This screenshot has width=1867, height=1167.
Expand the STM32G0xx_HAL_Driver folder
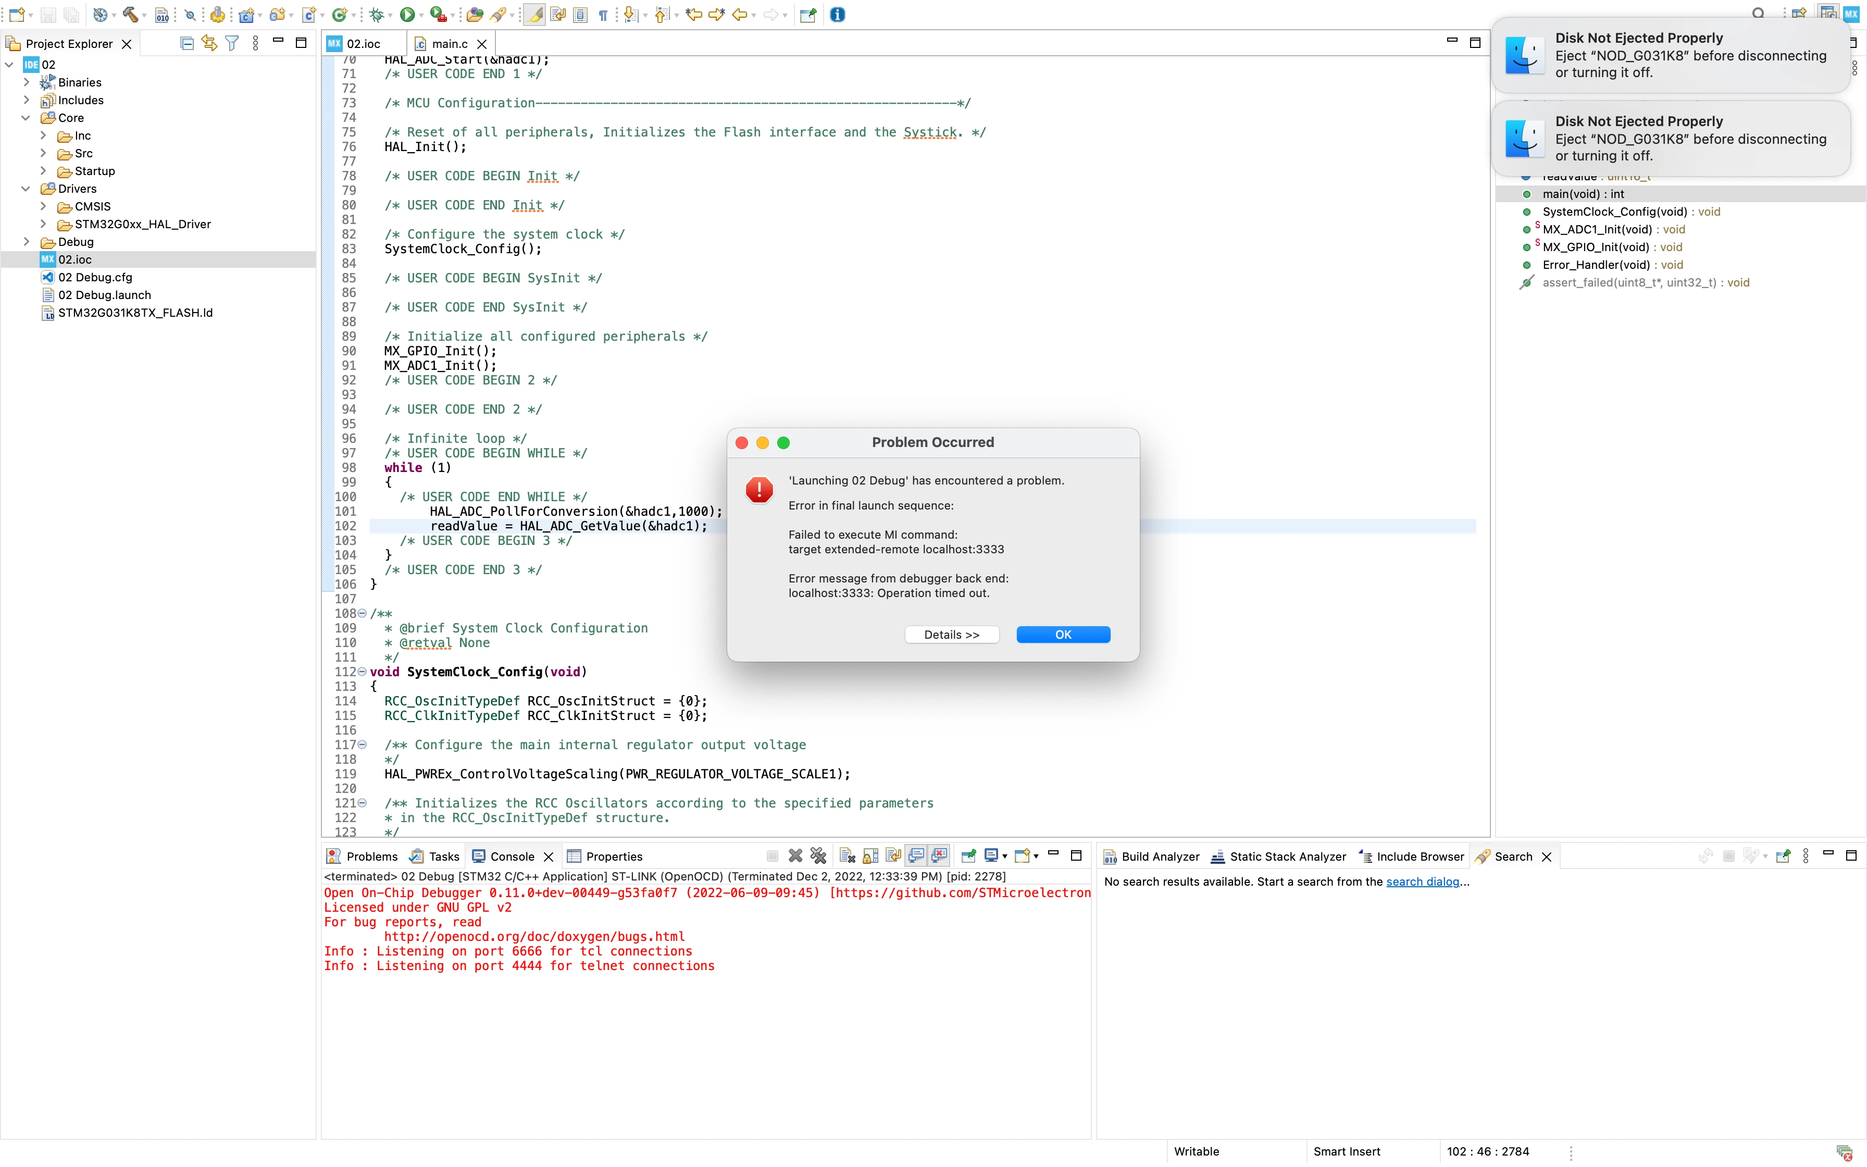[x=43, y=224]
